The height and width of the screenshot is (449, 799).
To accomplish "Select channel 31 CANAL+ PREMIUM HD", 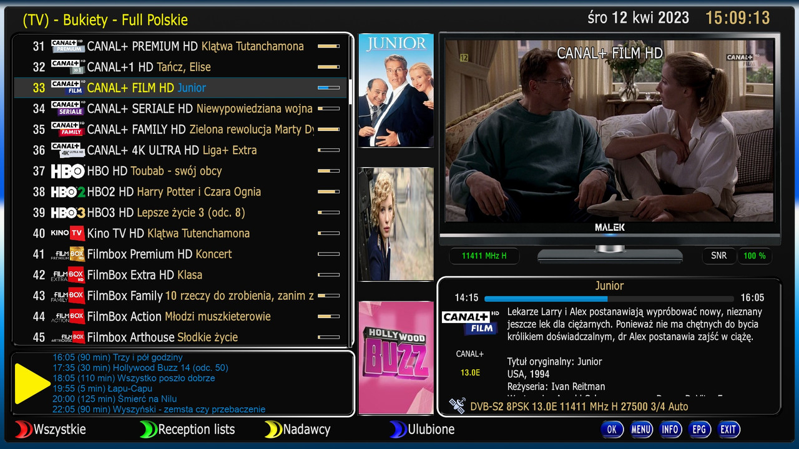I will pos(180,46).
